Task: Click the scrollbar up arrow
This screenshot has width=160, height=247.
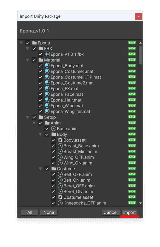Action: [140, 43]
